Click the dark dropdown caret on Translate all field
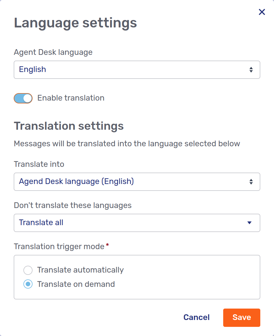The image size is (274, 336). coord(249,223)
